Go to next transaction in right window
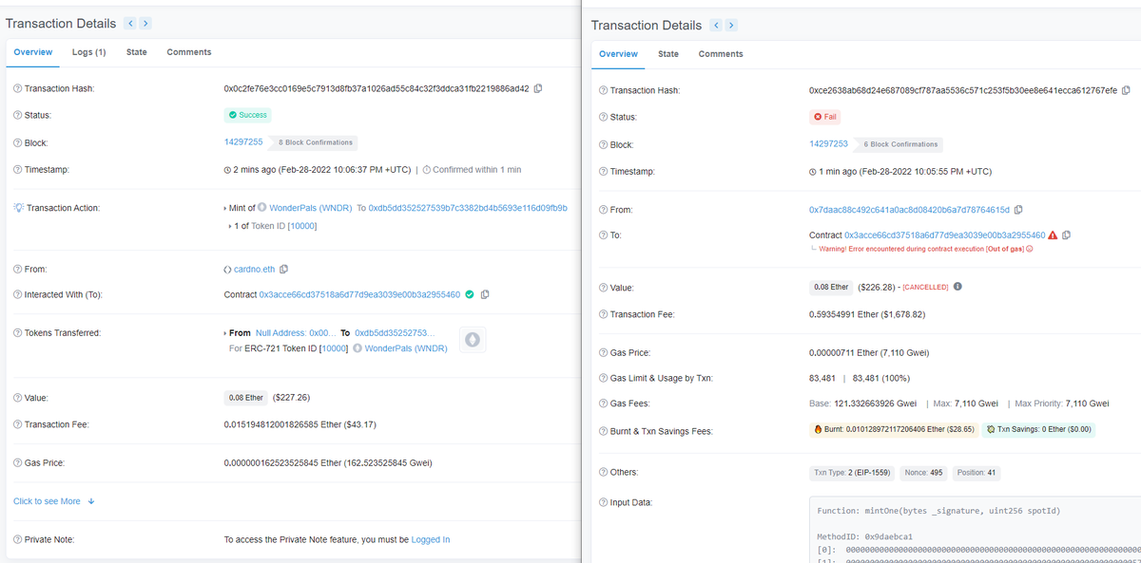This screenshot has height=563, width=1141. coord(731,25)
